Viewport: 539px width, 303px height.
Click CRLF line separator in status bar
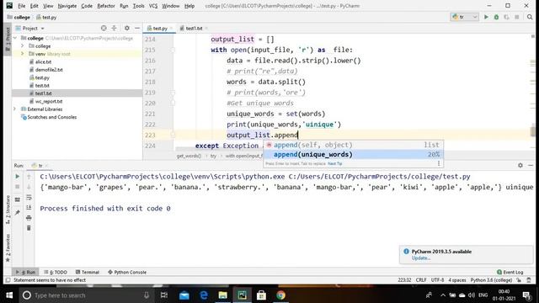point(421,280)
